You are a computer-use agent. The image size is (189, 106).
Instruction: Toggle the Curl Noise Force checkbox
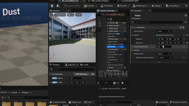tap(125, 60)
